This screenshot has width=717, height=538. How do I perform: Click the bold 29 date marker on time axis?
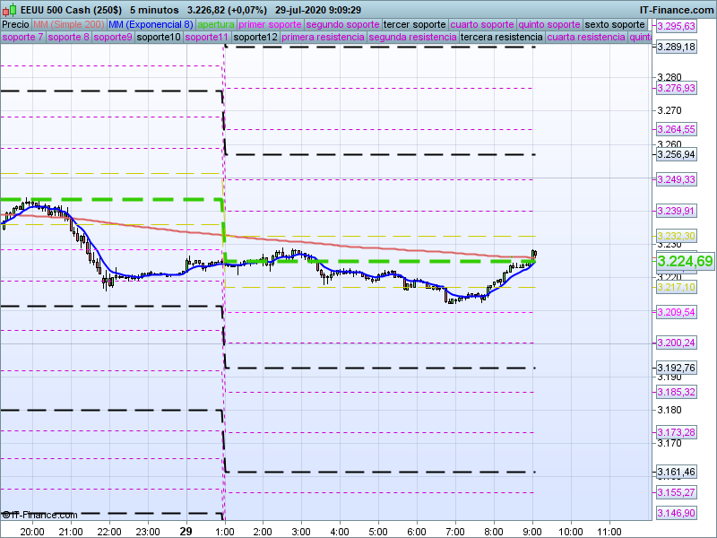[x=186, y=531]
